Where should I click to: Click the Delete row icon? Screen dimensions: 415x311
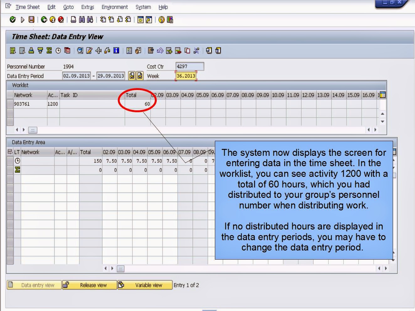coord(178,50)
